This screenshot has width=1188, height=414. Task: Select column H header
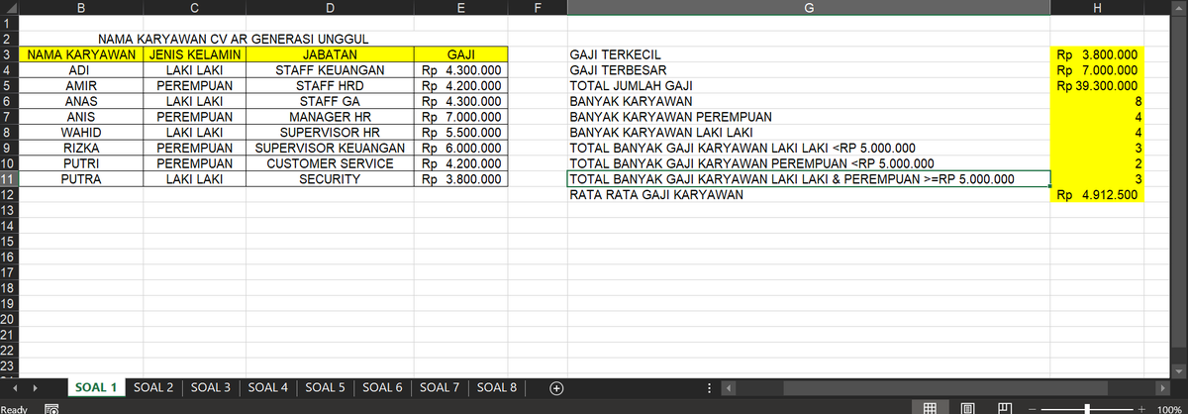[1098, 8]
